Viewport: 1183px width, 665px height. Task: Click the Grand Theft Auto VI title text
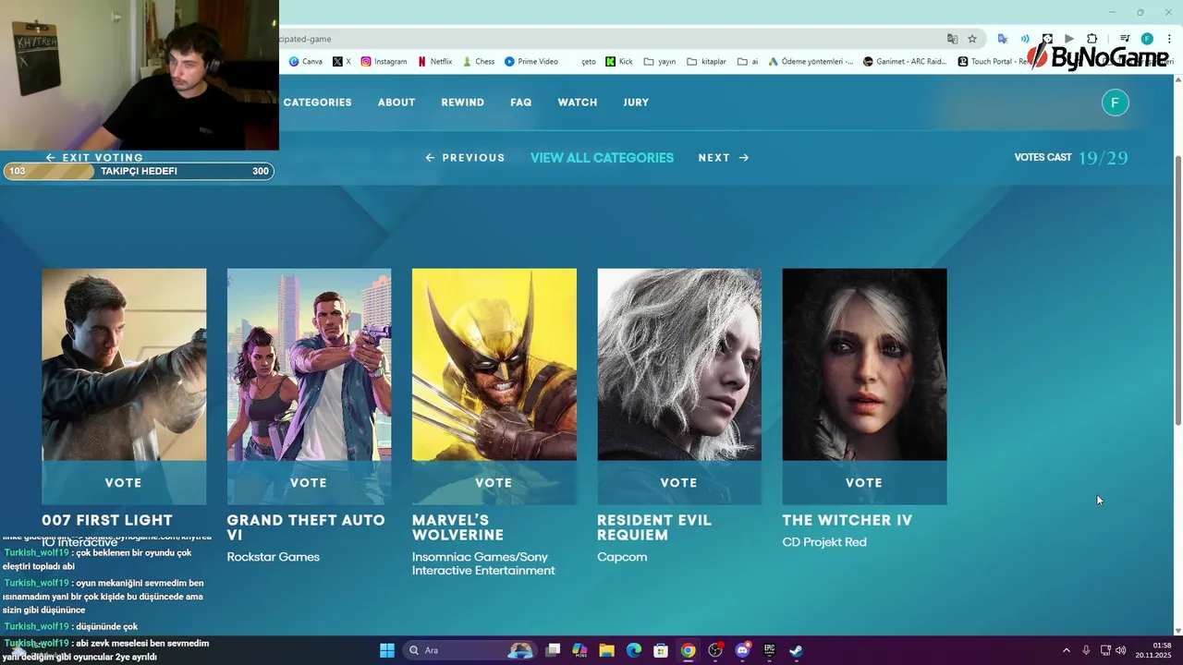pyautogui.click(x=306, y=527)
